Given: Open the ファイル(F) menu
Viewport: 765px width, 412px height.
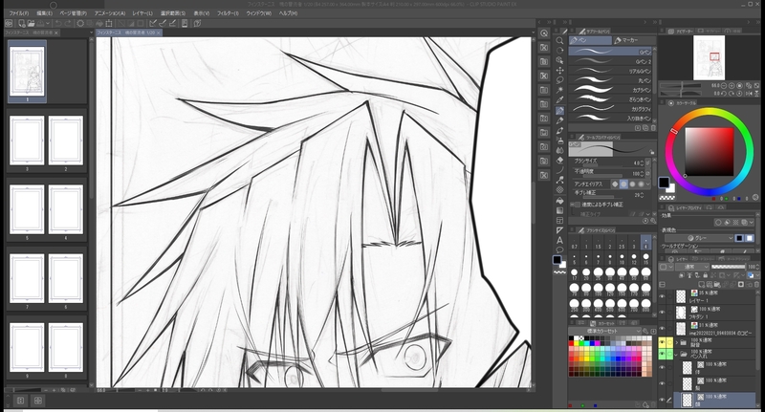Looking at the screenshot, I should coord(19,13).
